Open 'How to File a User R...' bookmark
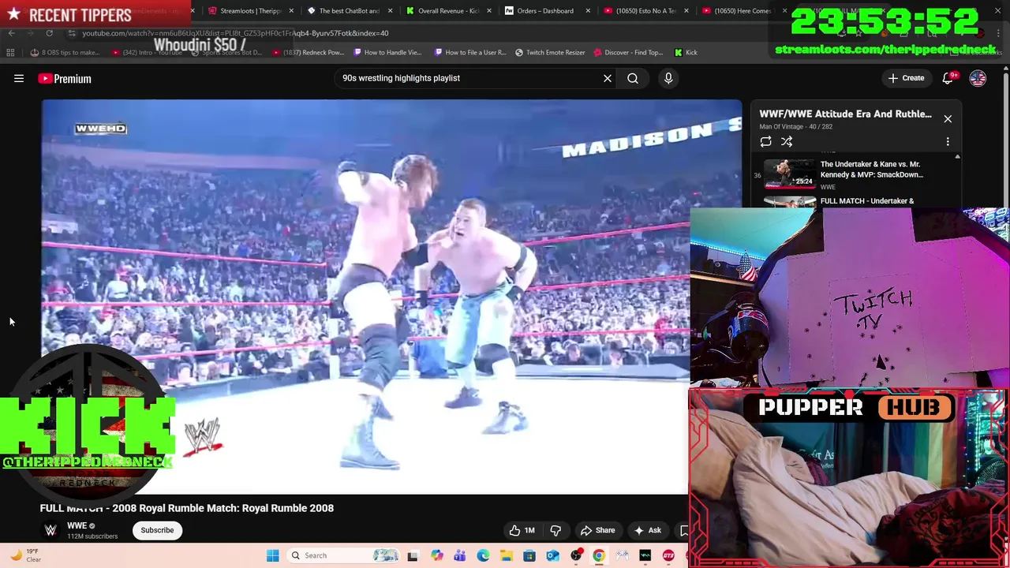The image size is (1010, 568). coord(470,52)
